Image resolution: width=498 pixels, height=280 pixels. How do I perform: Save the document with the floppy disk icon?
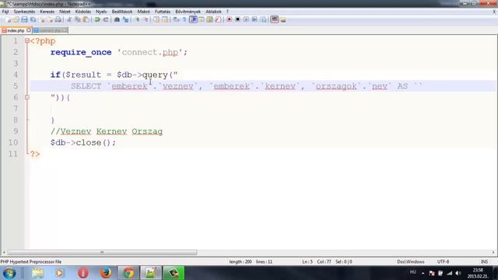click(x=24, y=19)
